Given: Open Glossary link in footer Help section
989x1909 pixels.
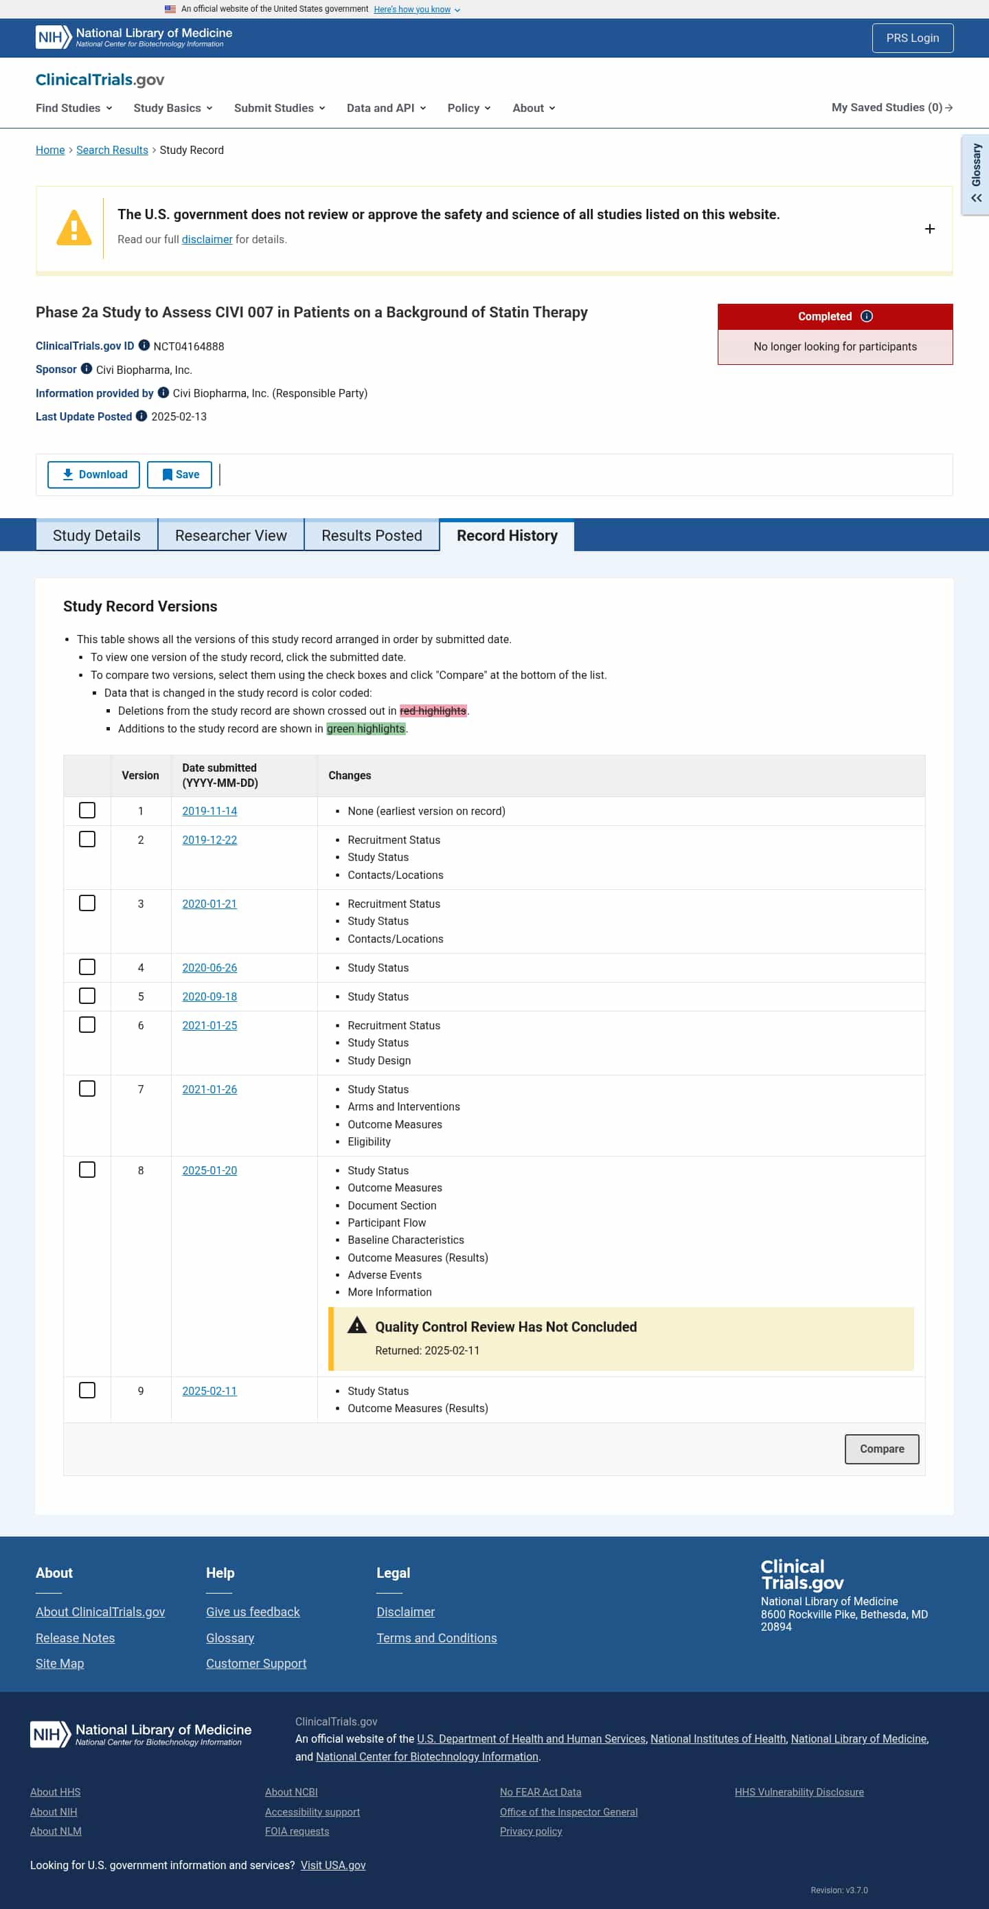Looking at the screenshot, I should click(229, 1637).
